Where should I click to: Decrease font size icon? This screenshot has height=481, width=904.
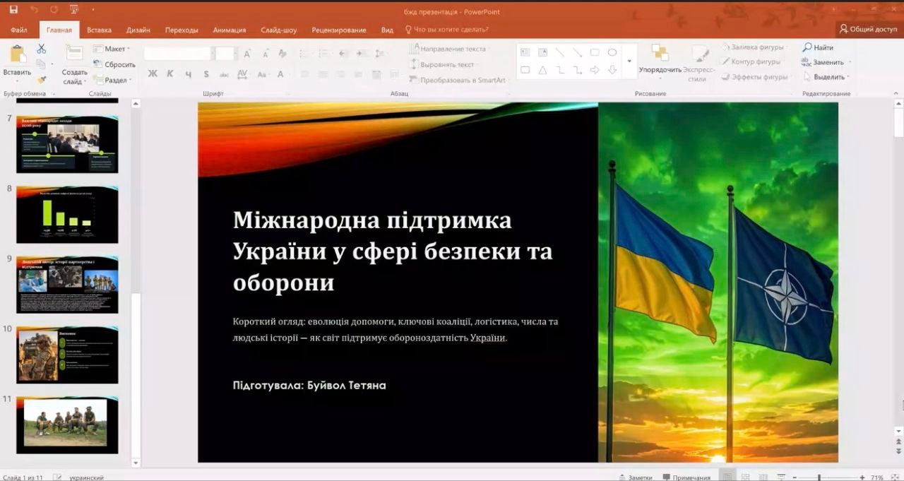tap(265, 54)
